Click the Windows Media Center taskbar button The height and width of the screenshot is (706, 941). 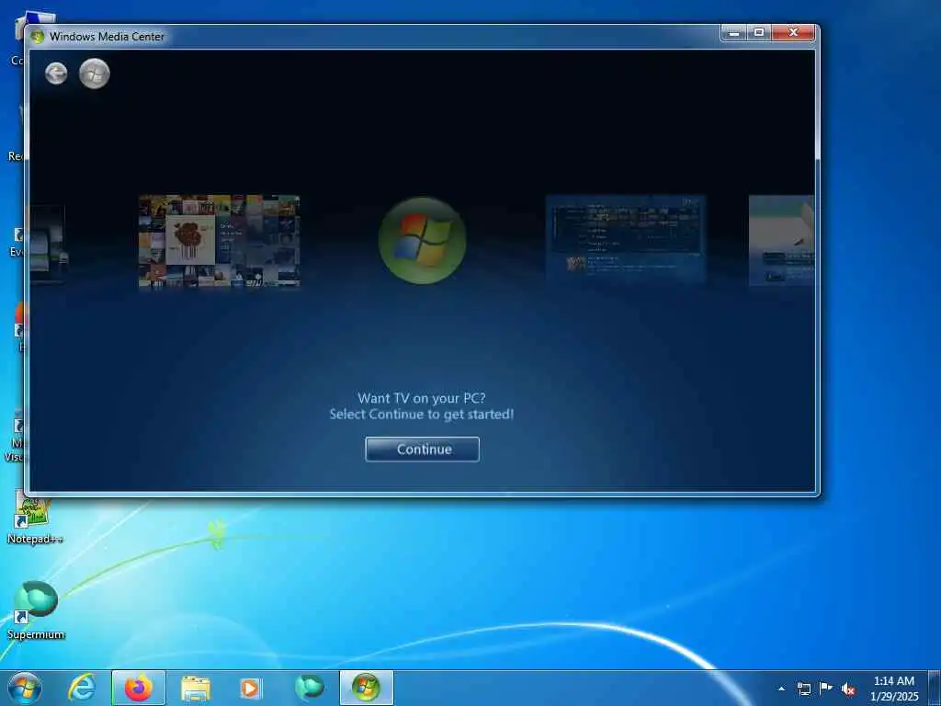point(367,689)
